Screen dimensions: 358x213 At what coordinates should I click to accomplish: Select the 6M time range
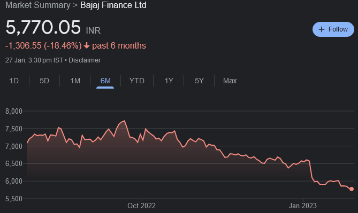coord(105,81)
